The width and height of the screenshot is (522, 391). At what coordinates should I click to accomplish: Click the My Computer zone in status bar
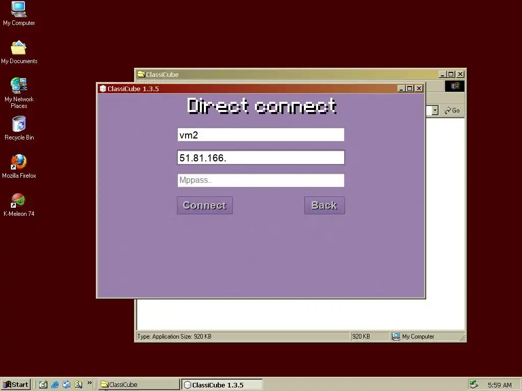pos(425,337)
